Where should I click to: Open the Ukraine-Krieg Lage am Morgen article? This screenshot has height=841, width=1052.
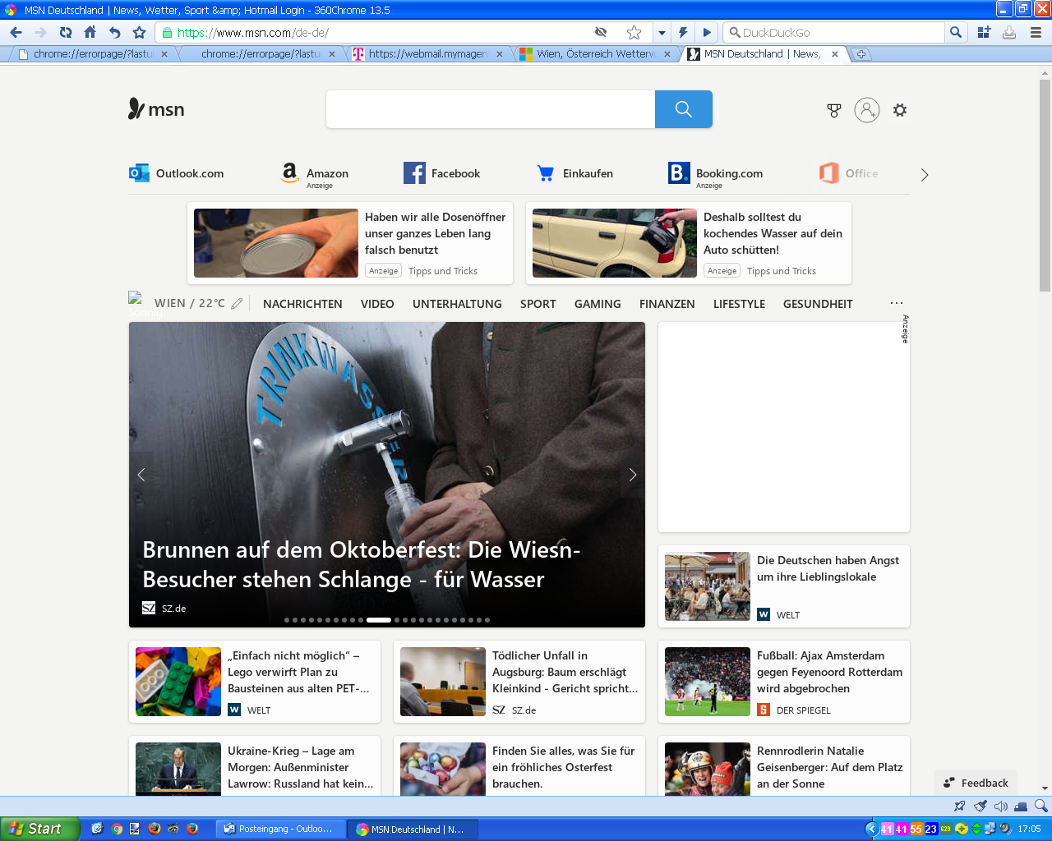[x=255, y=765]
